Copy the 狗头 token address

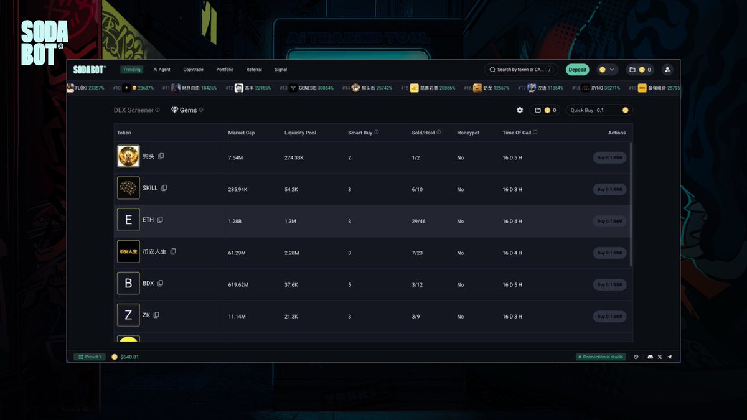tap(161, 156)
